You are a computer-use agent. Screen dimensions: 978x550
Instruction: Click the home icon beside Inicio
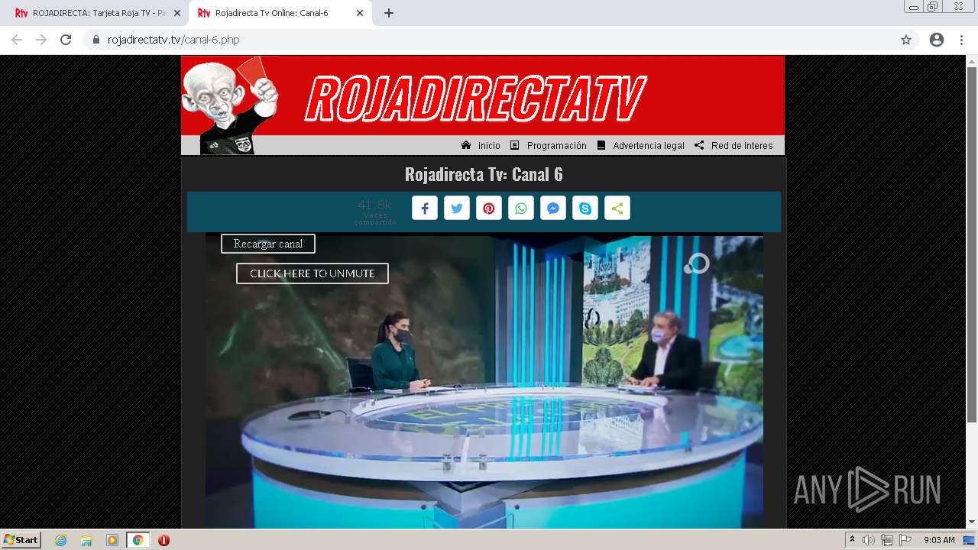coord(466,145)
